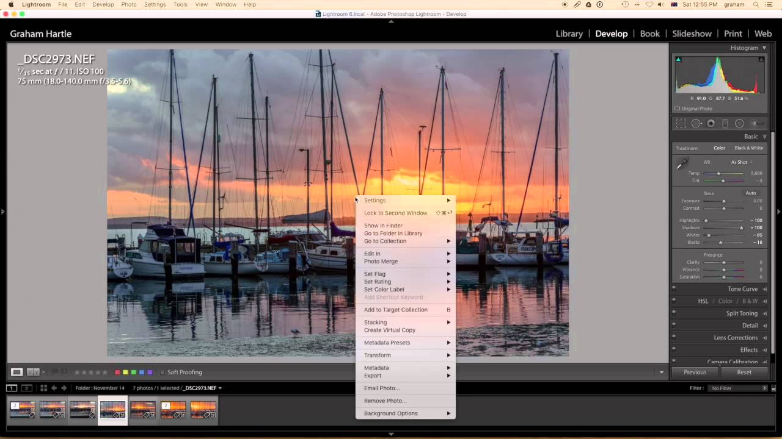Select the Crop Overlay tool

pos(681,123)
